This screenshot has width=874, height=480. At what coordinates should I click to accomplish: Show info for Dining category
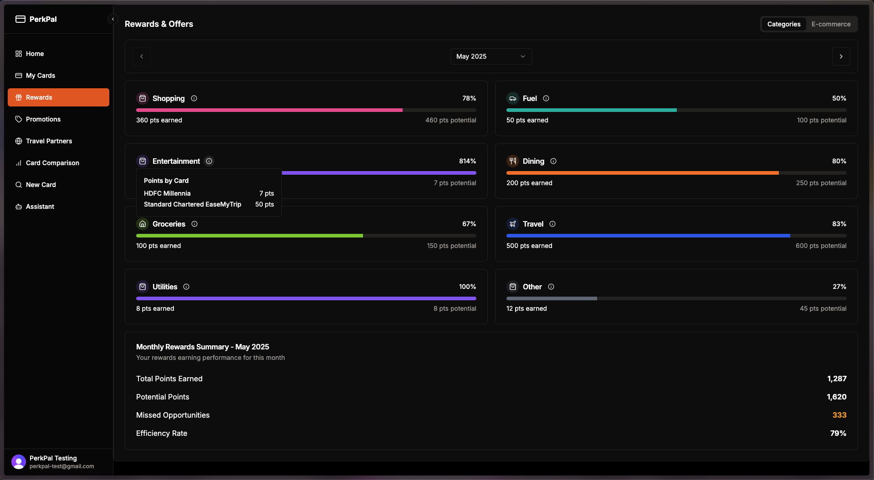click(x=553, y=161)
